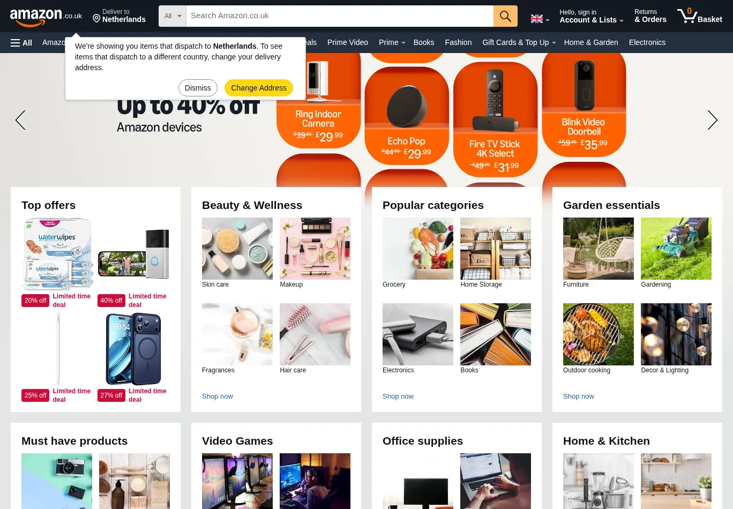Open Gift Cards & Top Up menu

[x=519, y=42]
